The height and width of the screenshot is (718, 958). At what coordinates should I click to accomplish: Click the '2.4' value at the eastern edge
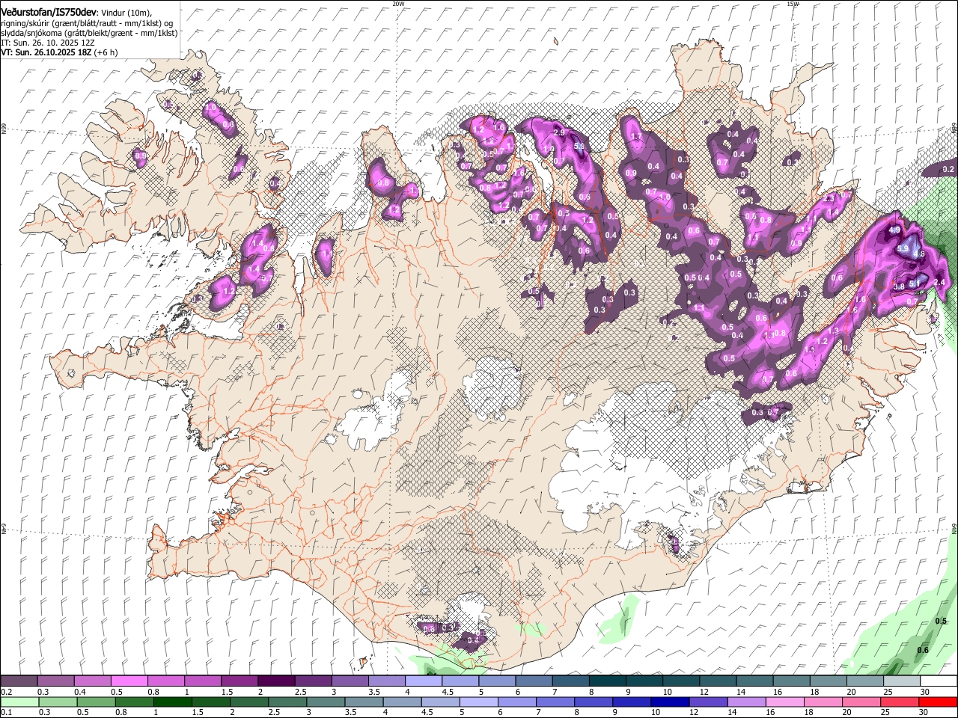pyautogui.click(x=940, y=282)
